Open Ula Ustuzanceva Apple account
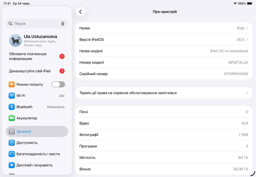The height and width of the screenshot is (177, 256). tap(37, 40)
